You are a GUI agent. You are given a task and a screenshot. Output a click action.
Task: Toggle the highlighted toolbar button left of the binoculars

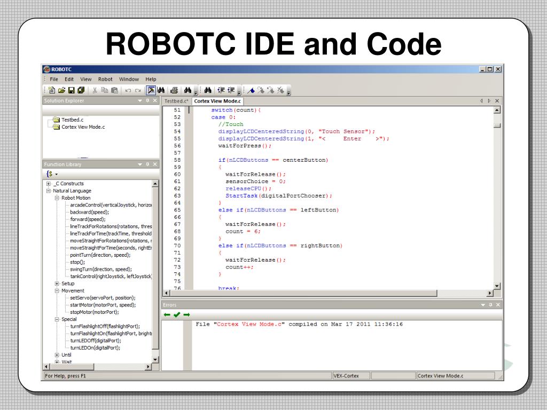coord(151,90)
